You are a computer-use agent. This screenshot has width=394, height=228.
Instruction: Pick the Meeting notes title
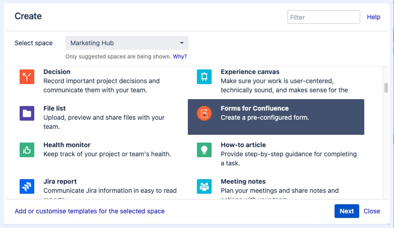[x=243, y=181]
